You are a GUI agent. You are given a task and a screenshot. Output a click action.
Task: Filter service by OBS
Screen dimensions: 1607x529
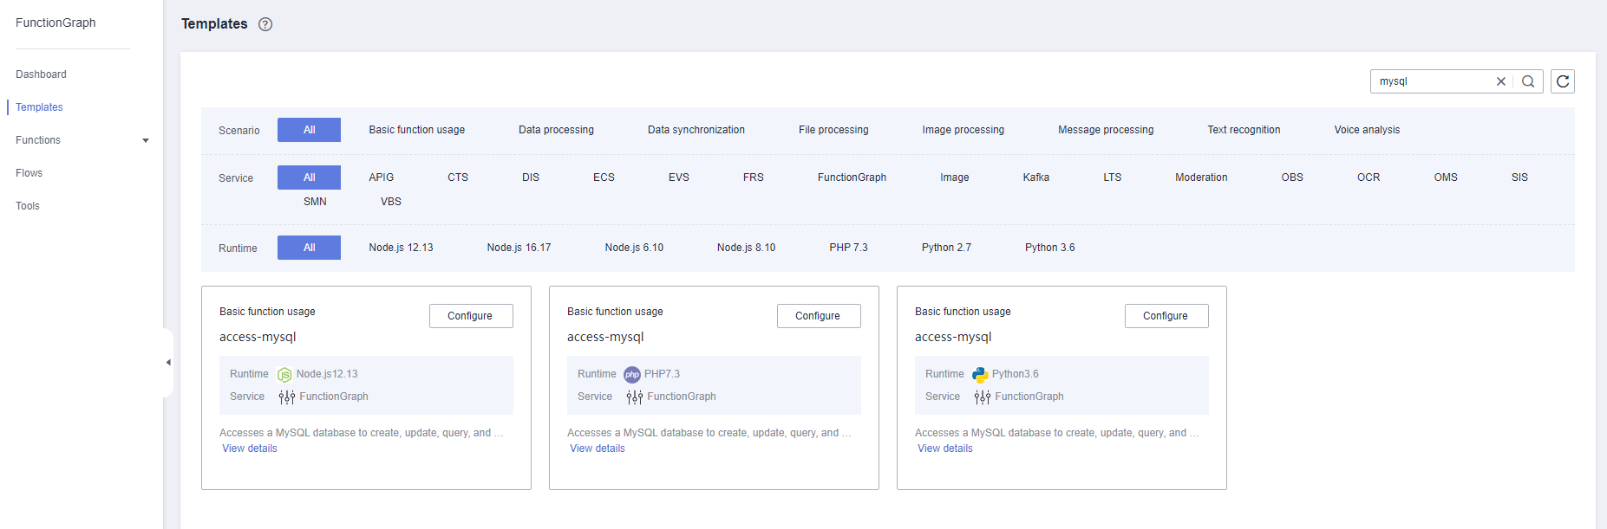[1292, 177]
